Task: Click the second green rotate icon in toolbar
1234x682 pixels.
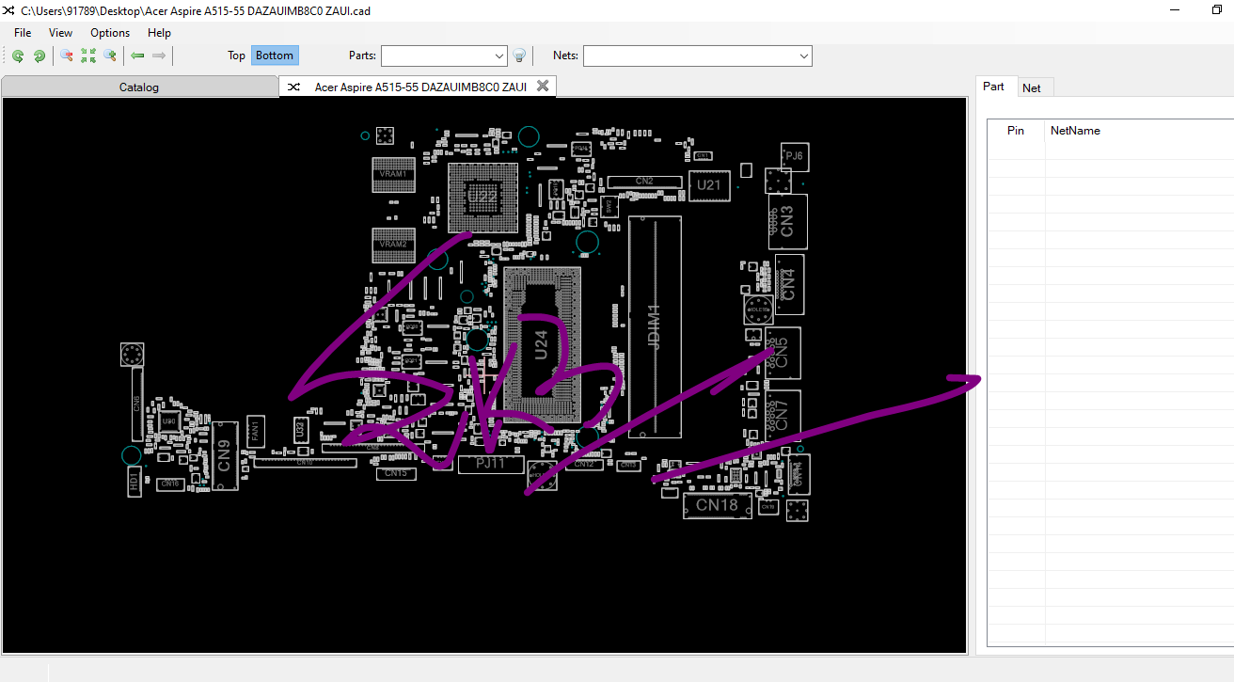Action: pyautogui.click(x=40, y=56)
